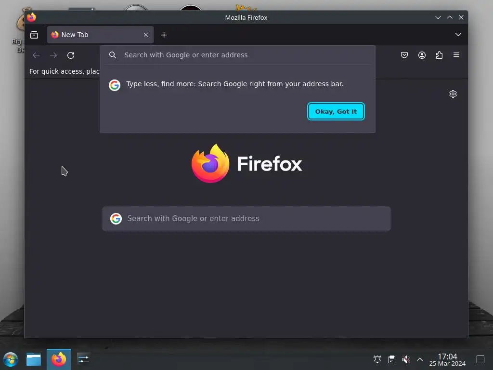Maximize the Mozilla Firefox window
Viewport: 493px width, 370px height.
pos(450,17)
